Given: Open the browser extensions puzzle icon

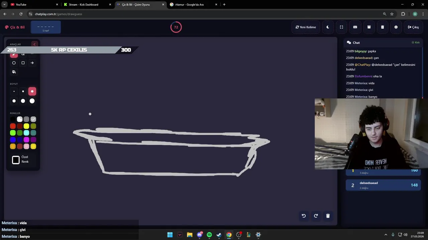Looking at the screenshot, I should coord(403,14).
